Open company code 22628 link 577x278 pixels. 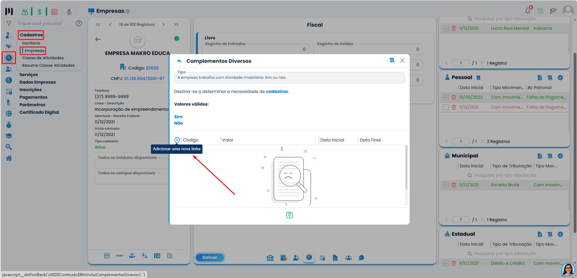point(152,68)
